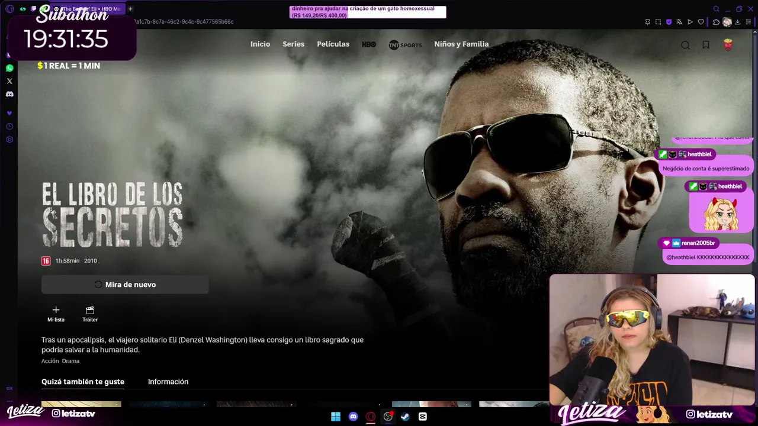The width and height of the screenshot is (758, 426).
Task: Open the french-fries profile avatar
Action: [728, 44]
